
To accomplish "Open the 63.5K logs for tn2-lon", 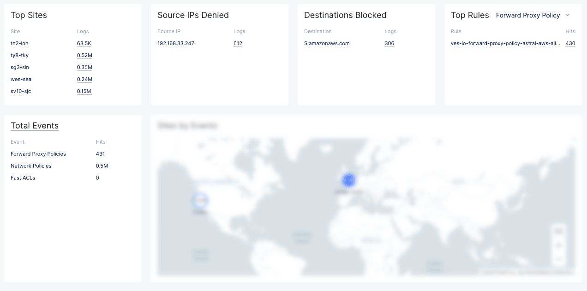I will click(84, 43).
